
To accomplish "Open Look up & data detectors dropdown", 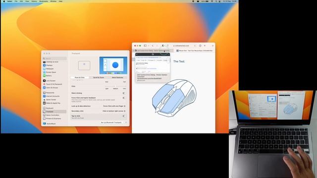I will click(114, 106).
